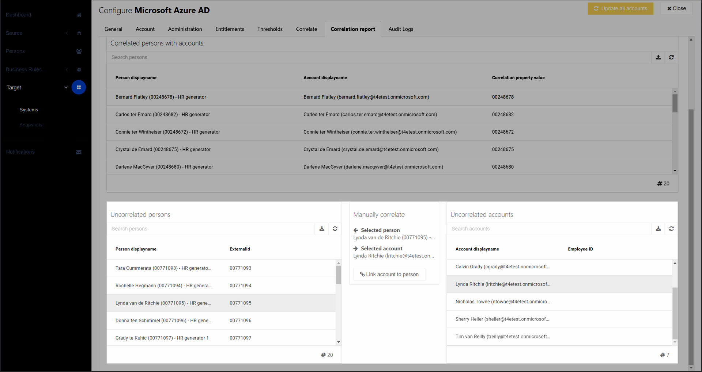Refresh the correlated persons table
This screenshot has height=372, width=702.
pyautogui.click(x=671, y=57)
